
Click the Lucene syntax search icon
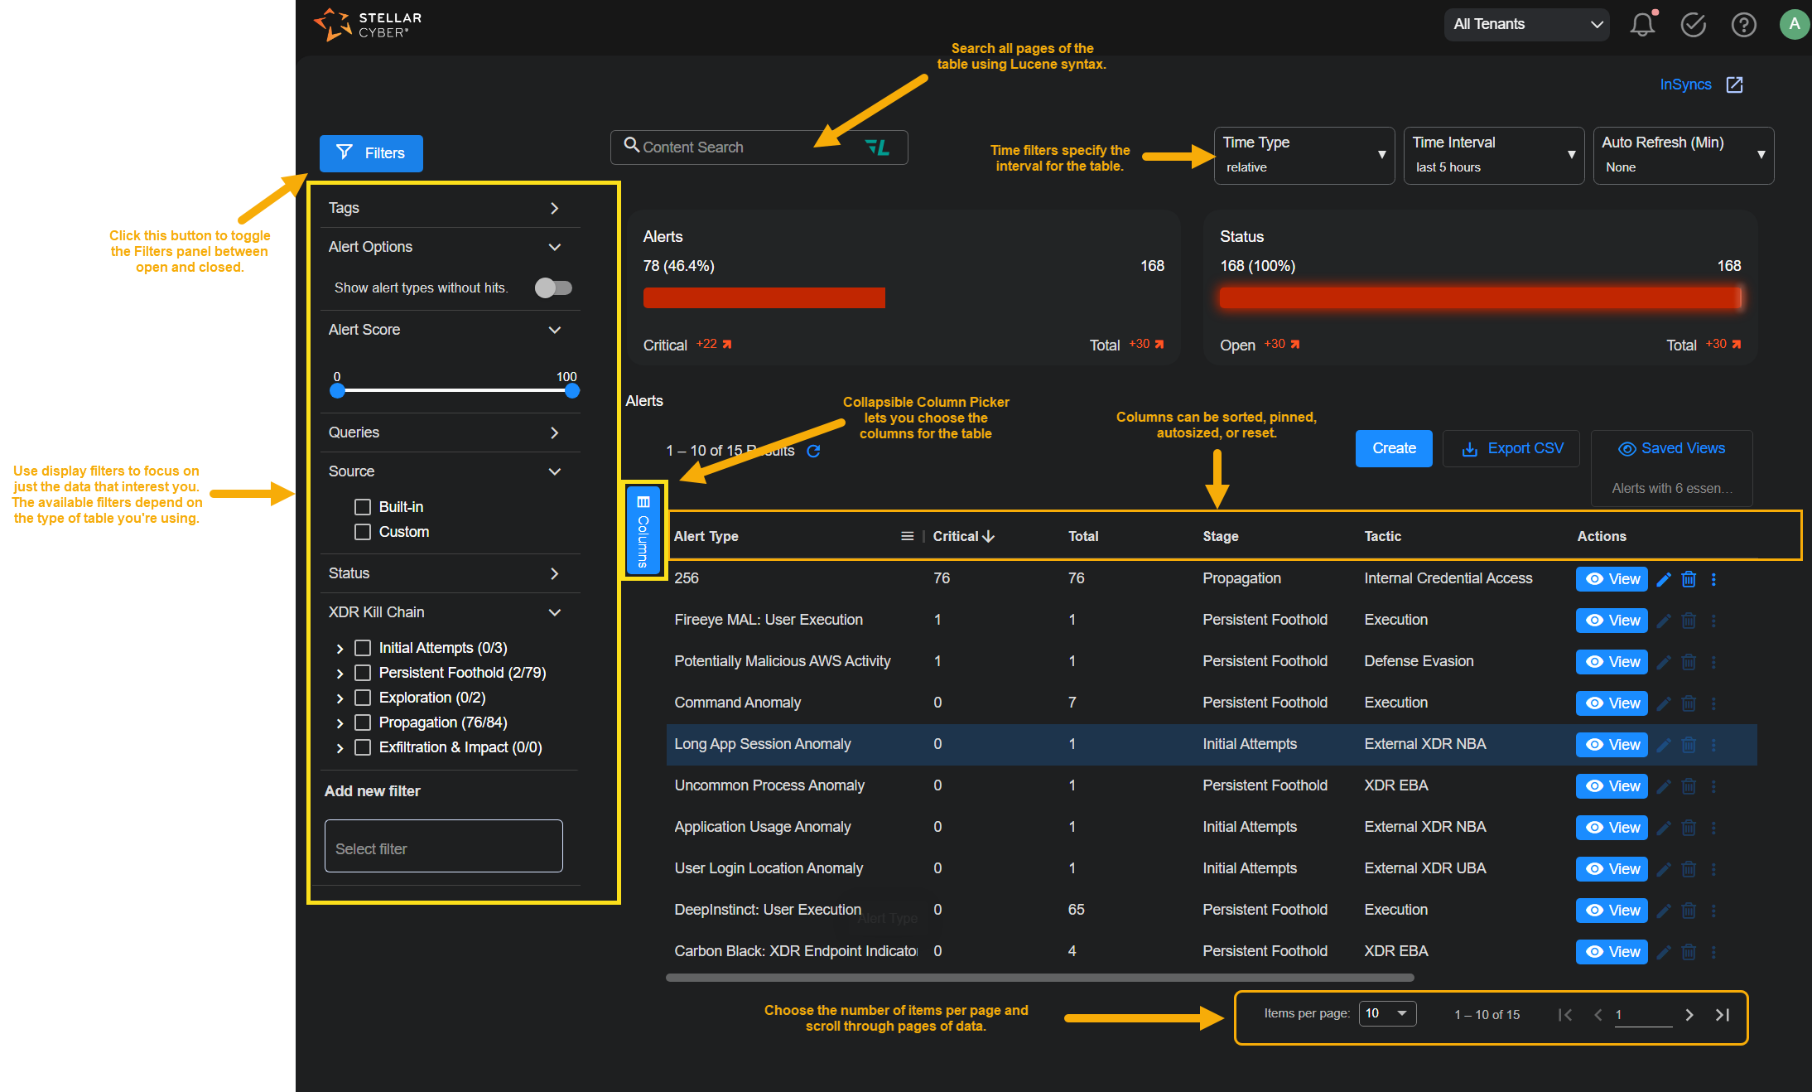(x=877, y=147)
